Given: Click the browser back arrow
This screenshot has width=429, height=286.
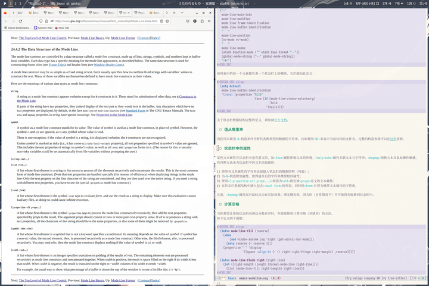Looking at the screenshot, I should [7, 20].
